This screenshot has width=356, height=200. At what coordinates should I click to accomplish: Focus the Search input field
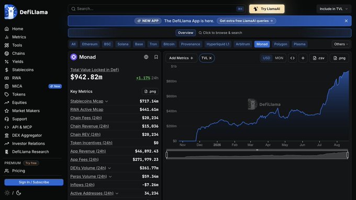pos(157,9)
